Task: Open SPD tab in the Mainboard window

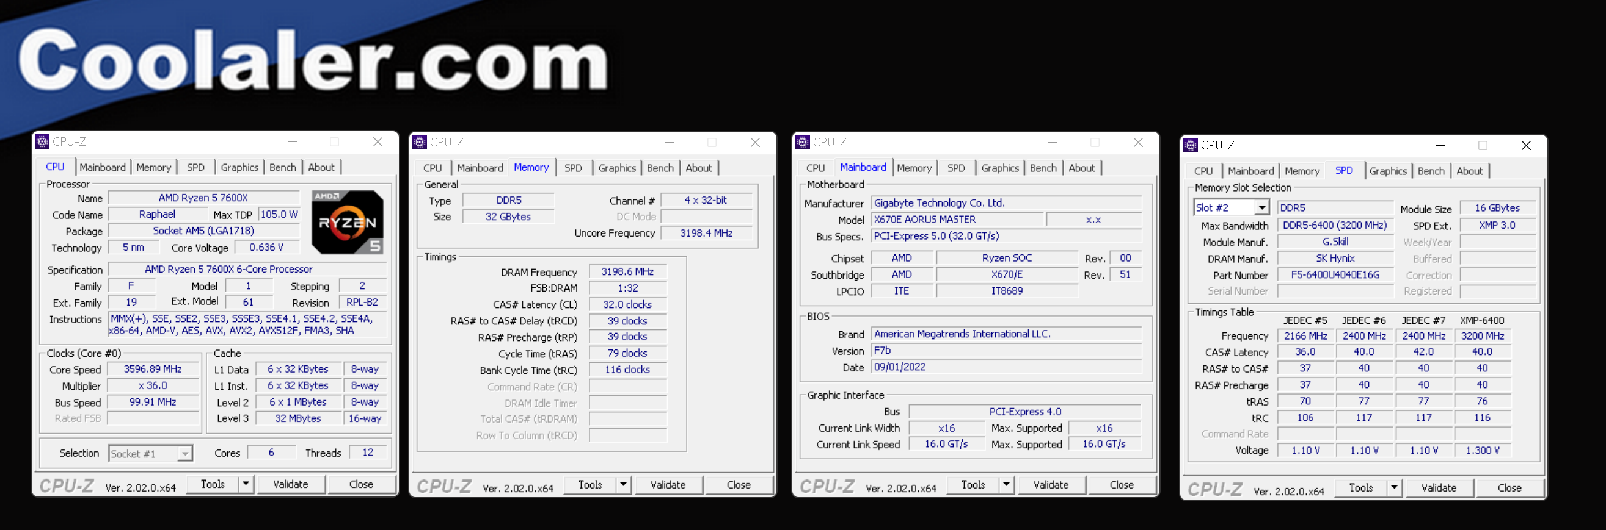Action: [x=956, y=168]
